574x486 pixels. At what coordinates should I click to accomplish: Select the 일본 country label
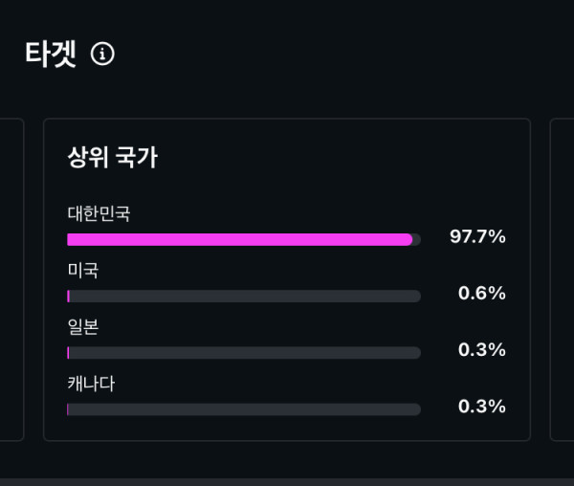coord(82,327)
